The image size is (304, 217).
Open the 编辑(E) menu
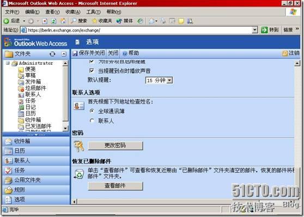32,12
